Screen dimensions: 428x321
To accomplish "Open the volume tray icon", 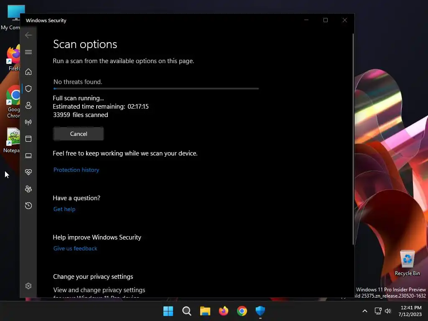I will (x=387, y=311).
